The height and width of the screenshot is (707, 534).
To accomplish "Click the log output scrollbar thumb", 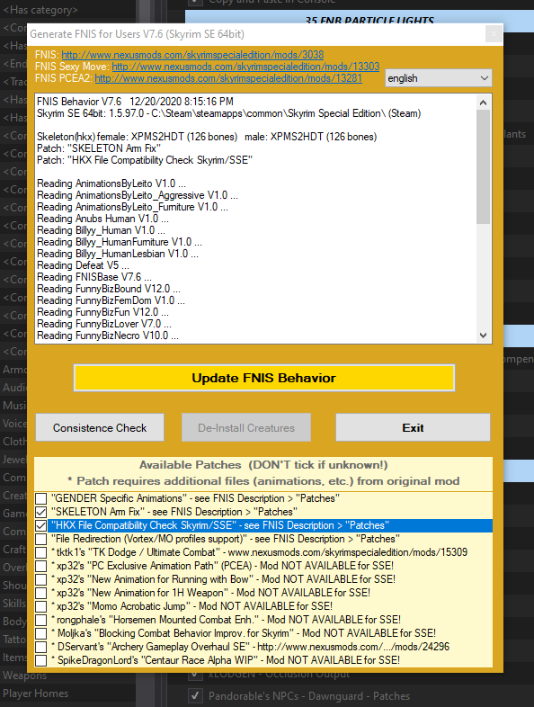I will pos(483,166).
